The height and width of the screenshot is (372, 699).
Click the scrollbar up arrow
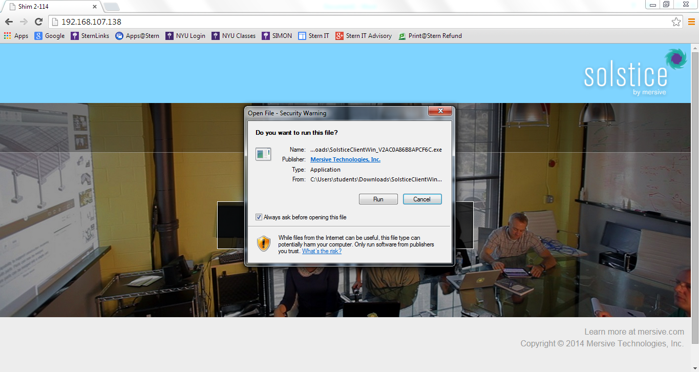pos(695,48)
